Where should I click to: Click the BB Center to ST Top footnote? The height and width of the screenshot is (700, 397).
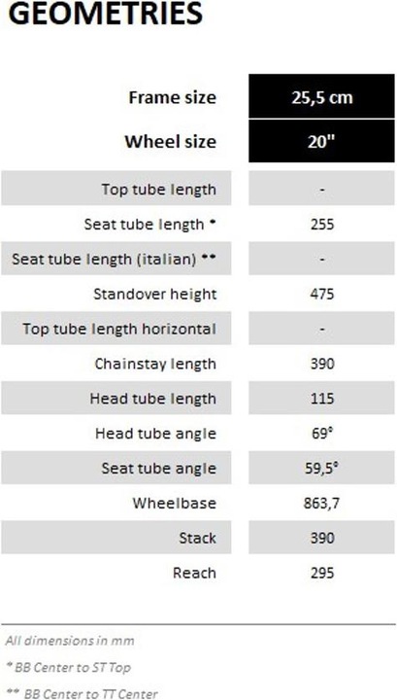click(69, 667)
